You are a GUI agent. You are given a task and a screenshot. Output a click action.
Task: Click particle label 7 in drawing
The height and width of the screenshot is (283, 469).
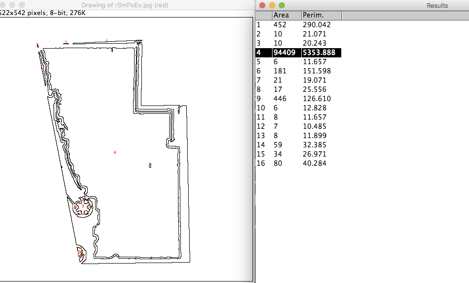[x=150, y=164]
